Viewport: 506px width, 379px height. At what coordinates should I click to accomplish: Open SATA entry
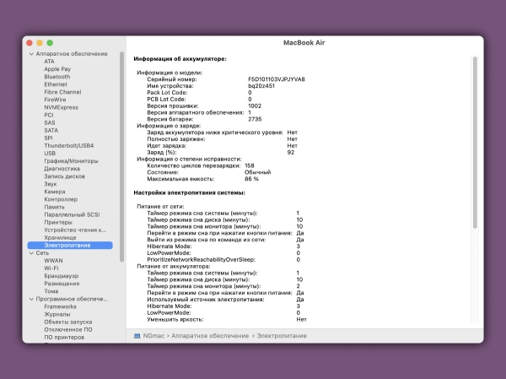pyautogui.click(x=51, y=131)
